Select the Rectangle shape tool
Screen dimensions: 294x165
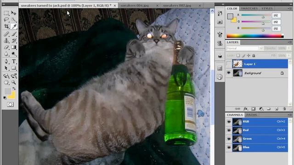point(14,68)
